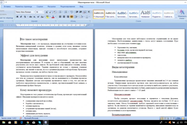Screen dimensions: 187x125
Task: Apply the Название style
Action: click(x=145, y=14)
